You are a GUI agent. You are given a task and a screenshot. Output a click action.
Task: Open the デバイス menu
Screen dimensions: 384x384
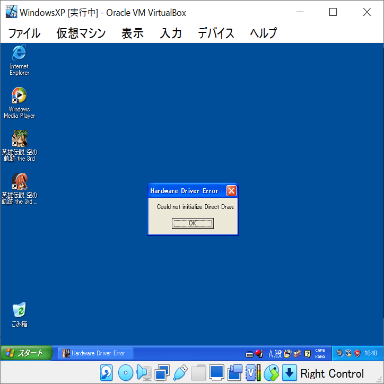pyautogui.click(x=216, y=33)
